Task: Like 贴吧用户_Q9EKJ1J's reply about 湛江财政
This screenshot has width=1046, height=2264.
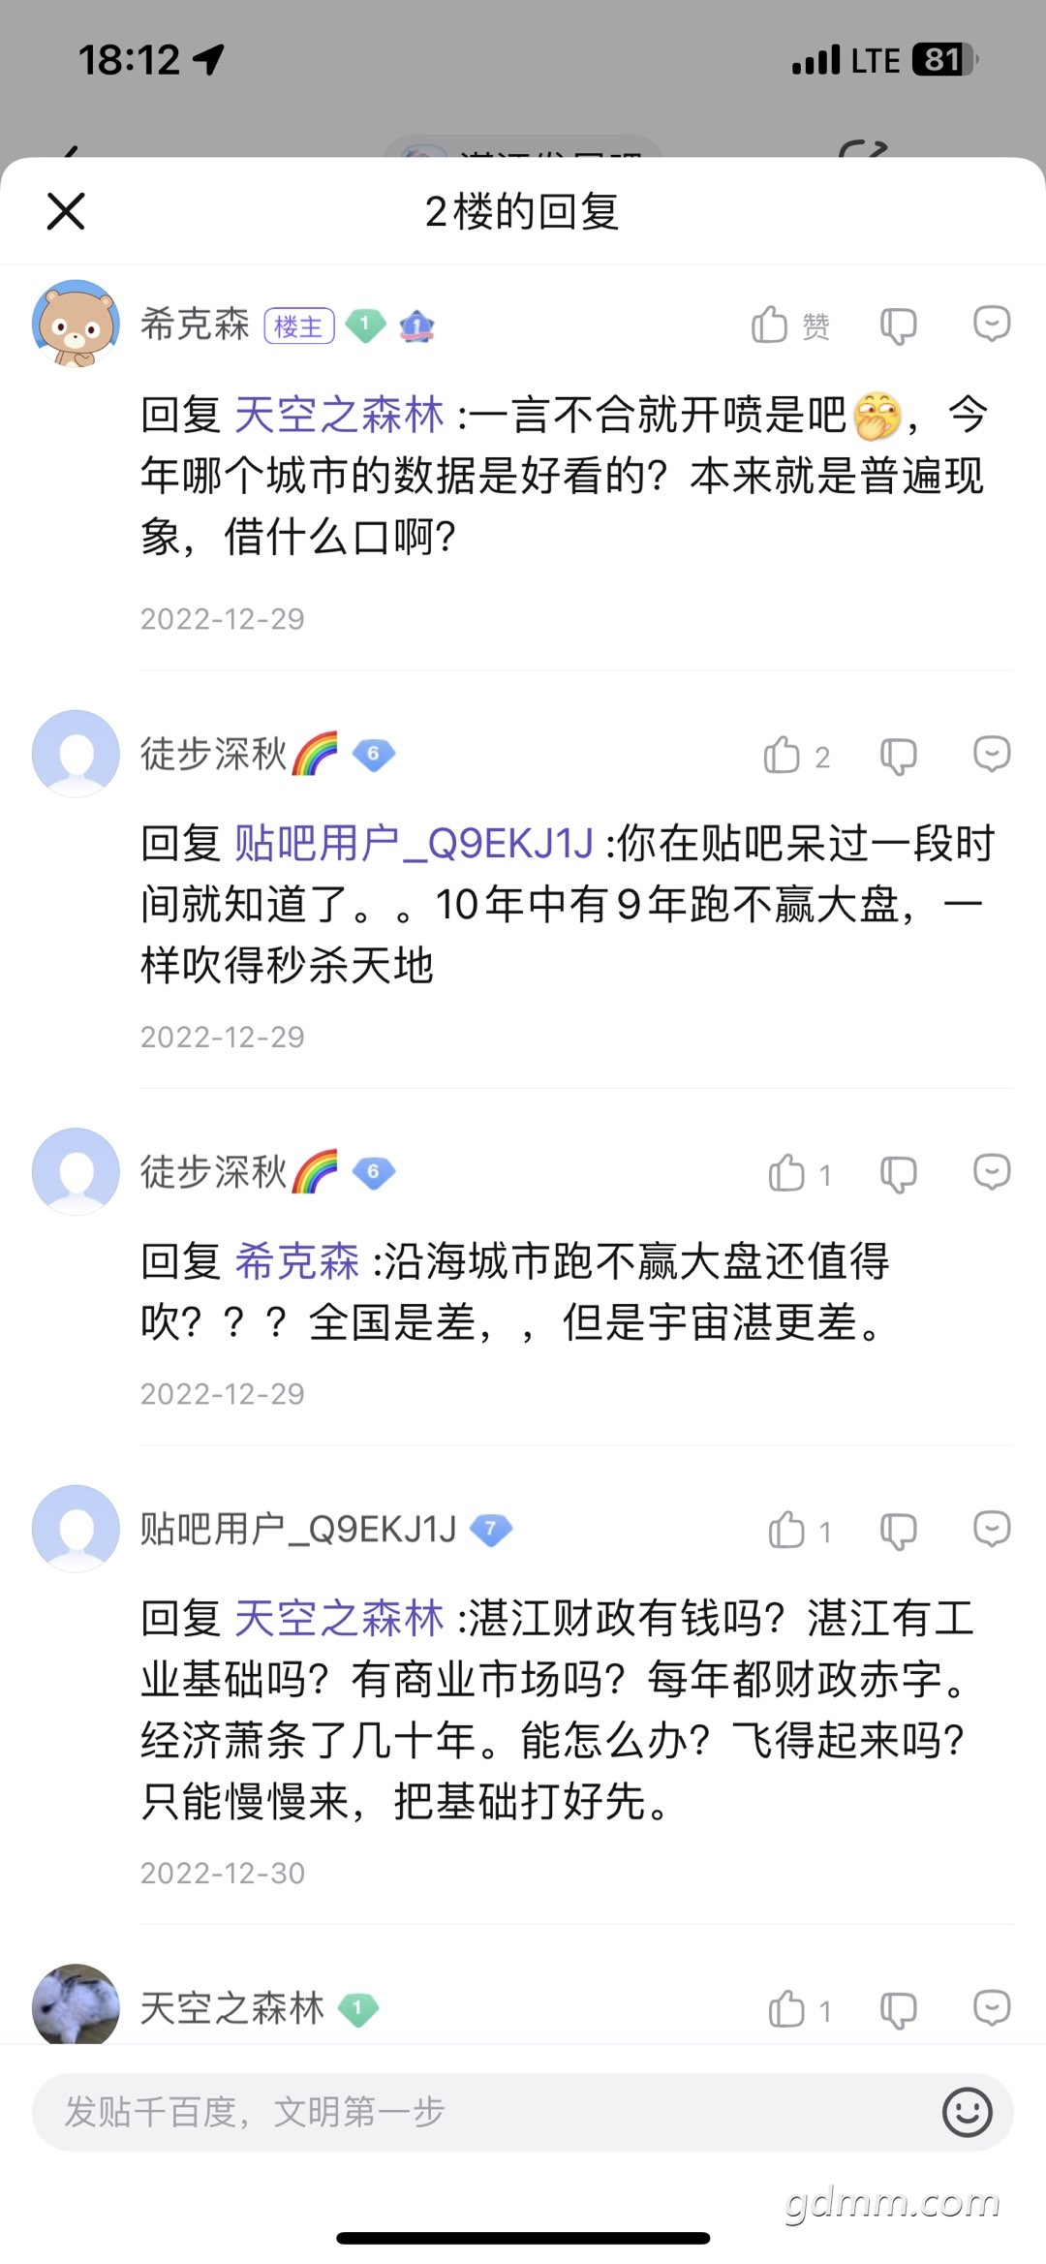Action: [x=798, y=1531]
